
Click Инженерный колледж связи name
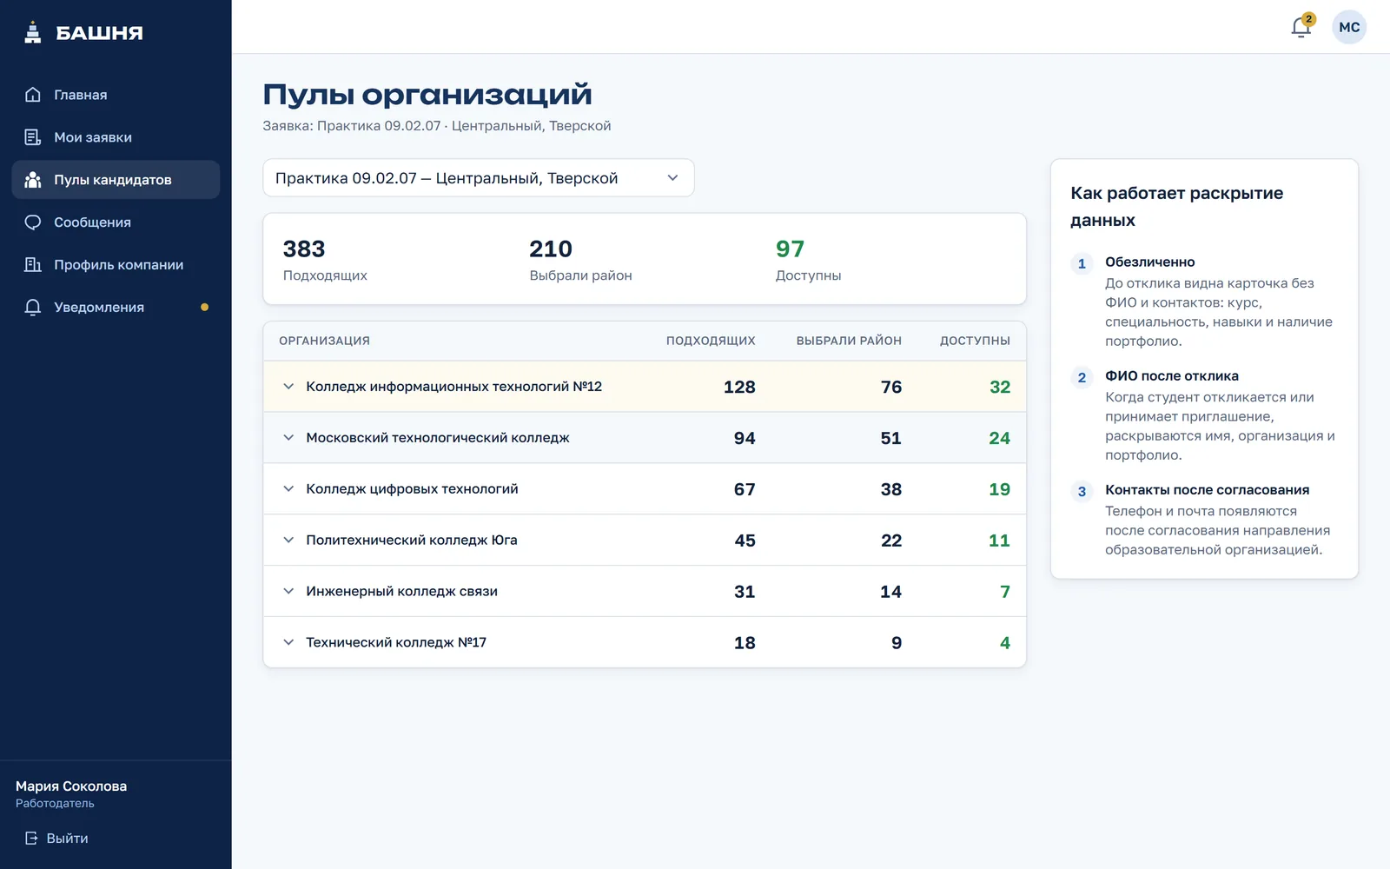tap(401, 592)
